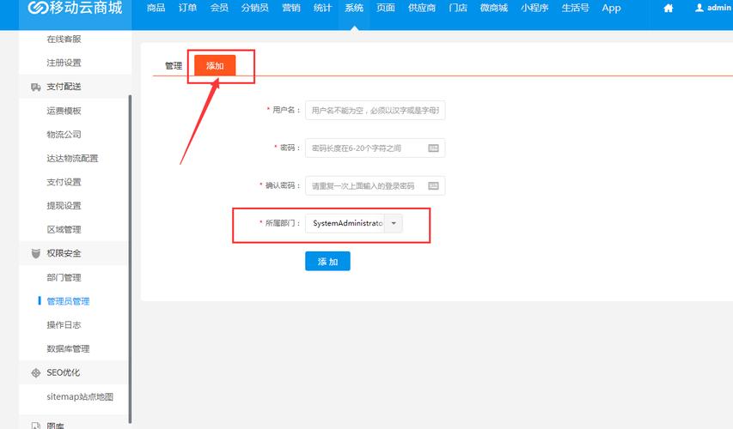Open the 营销 top menu

tap(291, 8)
